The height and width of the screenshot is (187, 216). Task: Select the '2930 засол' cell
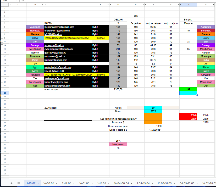point(68,108)
